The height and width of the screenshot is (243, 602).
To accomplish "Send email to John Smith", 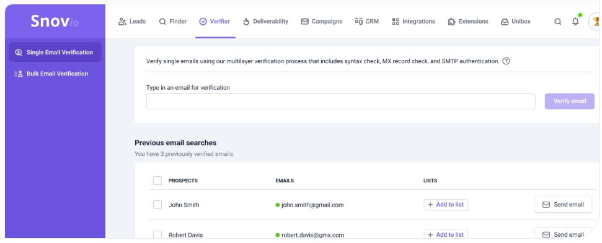I will (563, 205).
